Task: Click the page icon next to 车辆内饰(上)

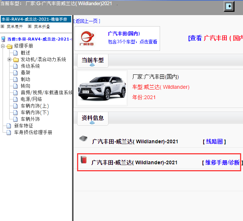Action: pyautogui.click(x=15, y=106)
